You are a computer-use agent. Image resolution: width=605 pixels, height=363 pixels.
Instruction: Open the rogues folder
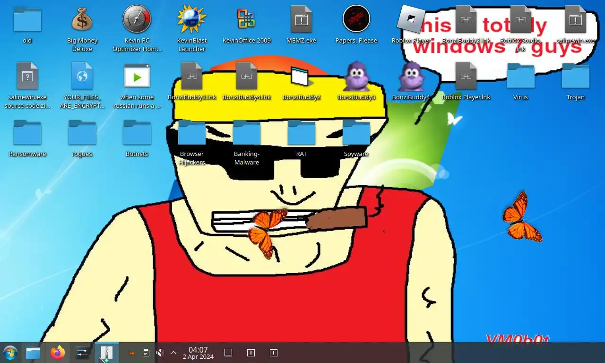point(82,132)
